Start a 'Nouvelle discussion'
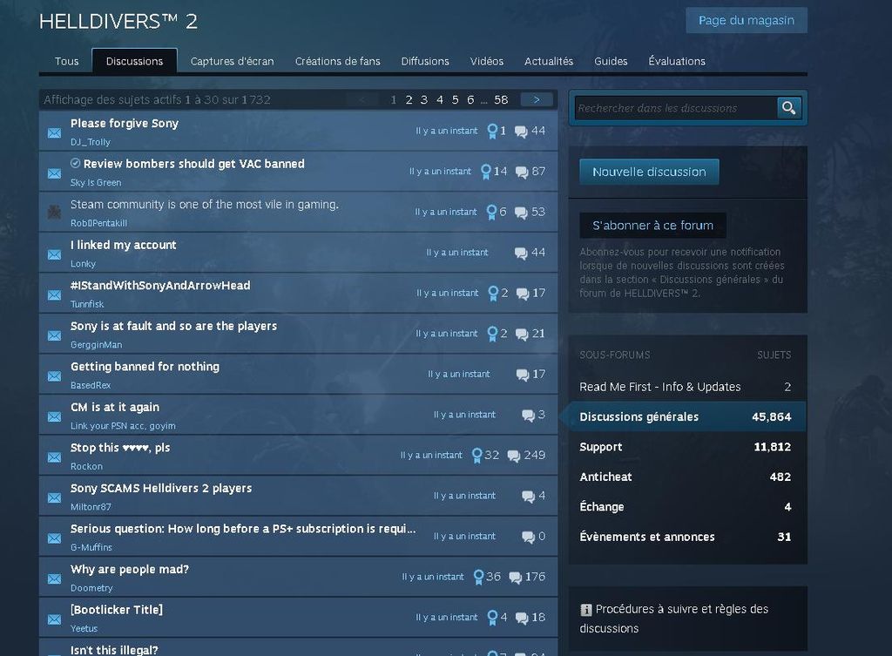Screen dimensions: 892x656 point(649,172)
